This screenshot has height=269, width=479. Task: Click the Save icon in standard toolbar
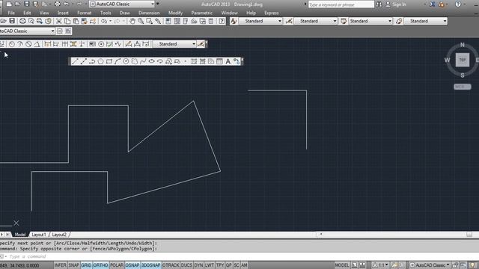[12, 21]
